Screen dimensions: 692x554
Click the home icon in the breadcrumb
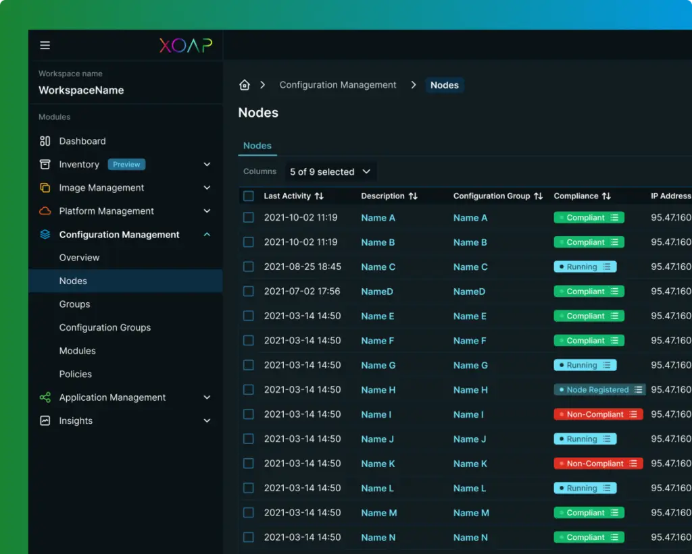[244, 84]
